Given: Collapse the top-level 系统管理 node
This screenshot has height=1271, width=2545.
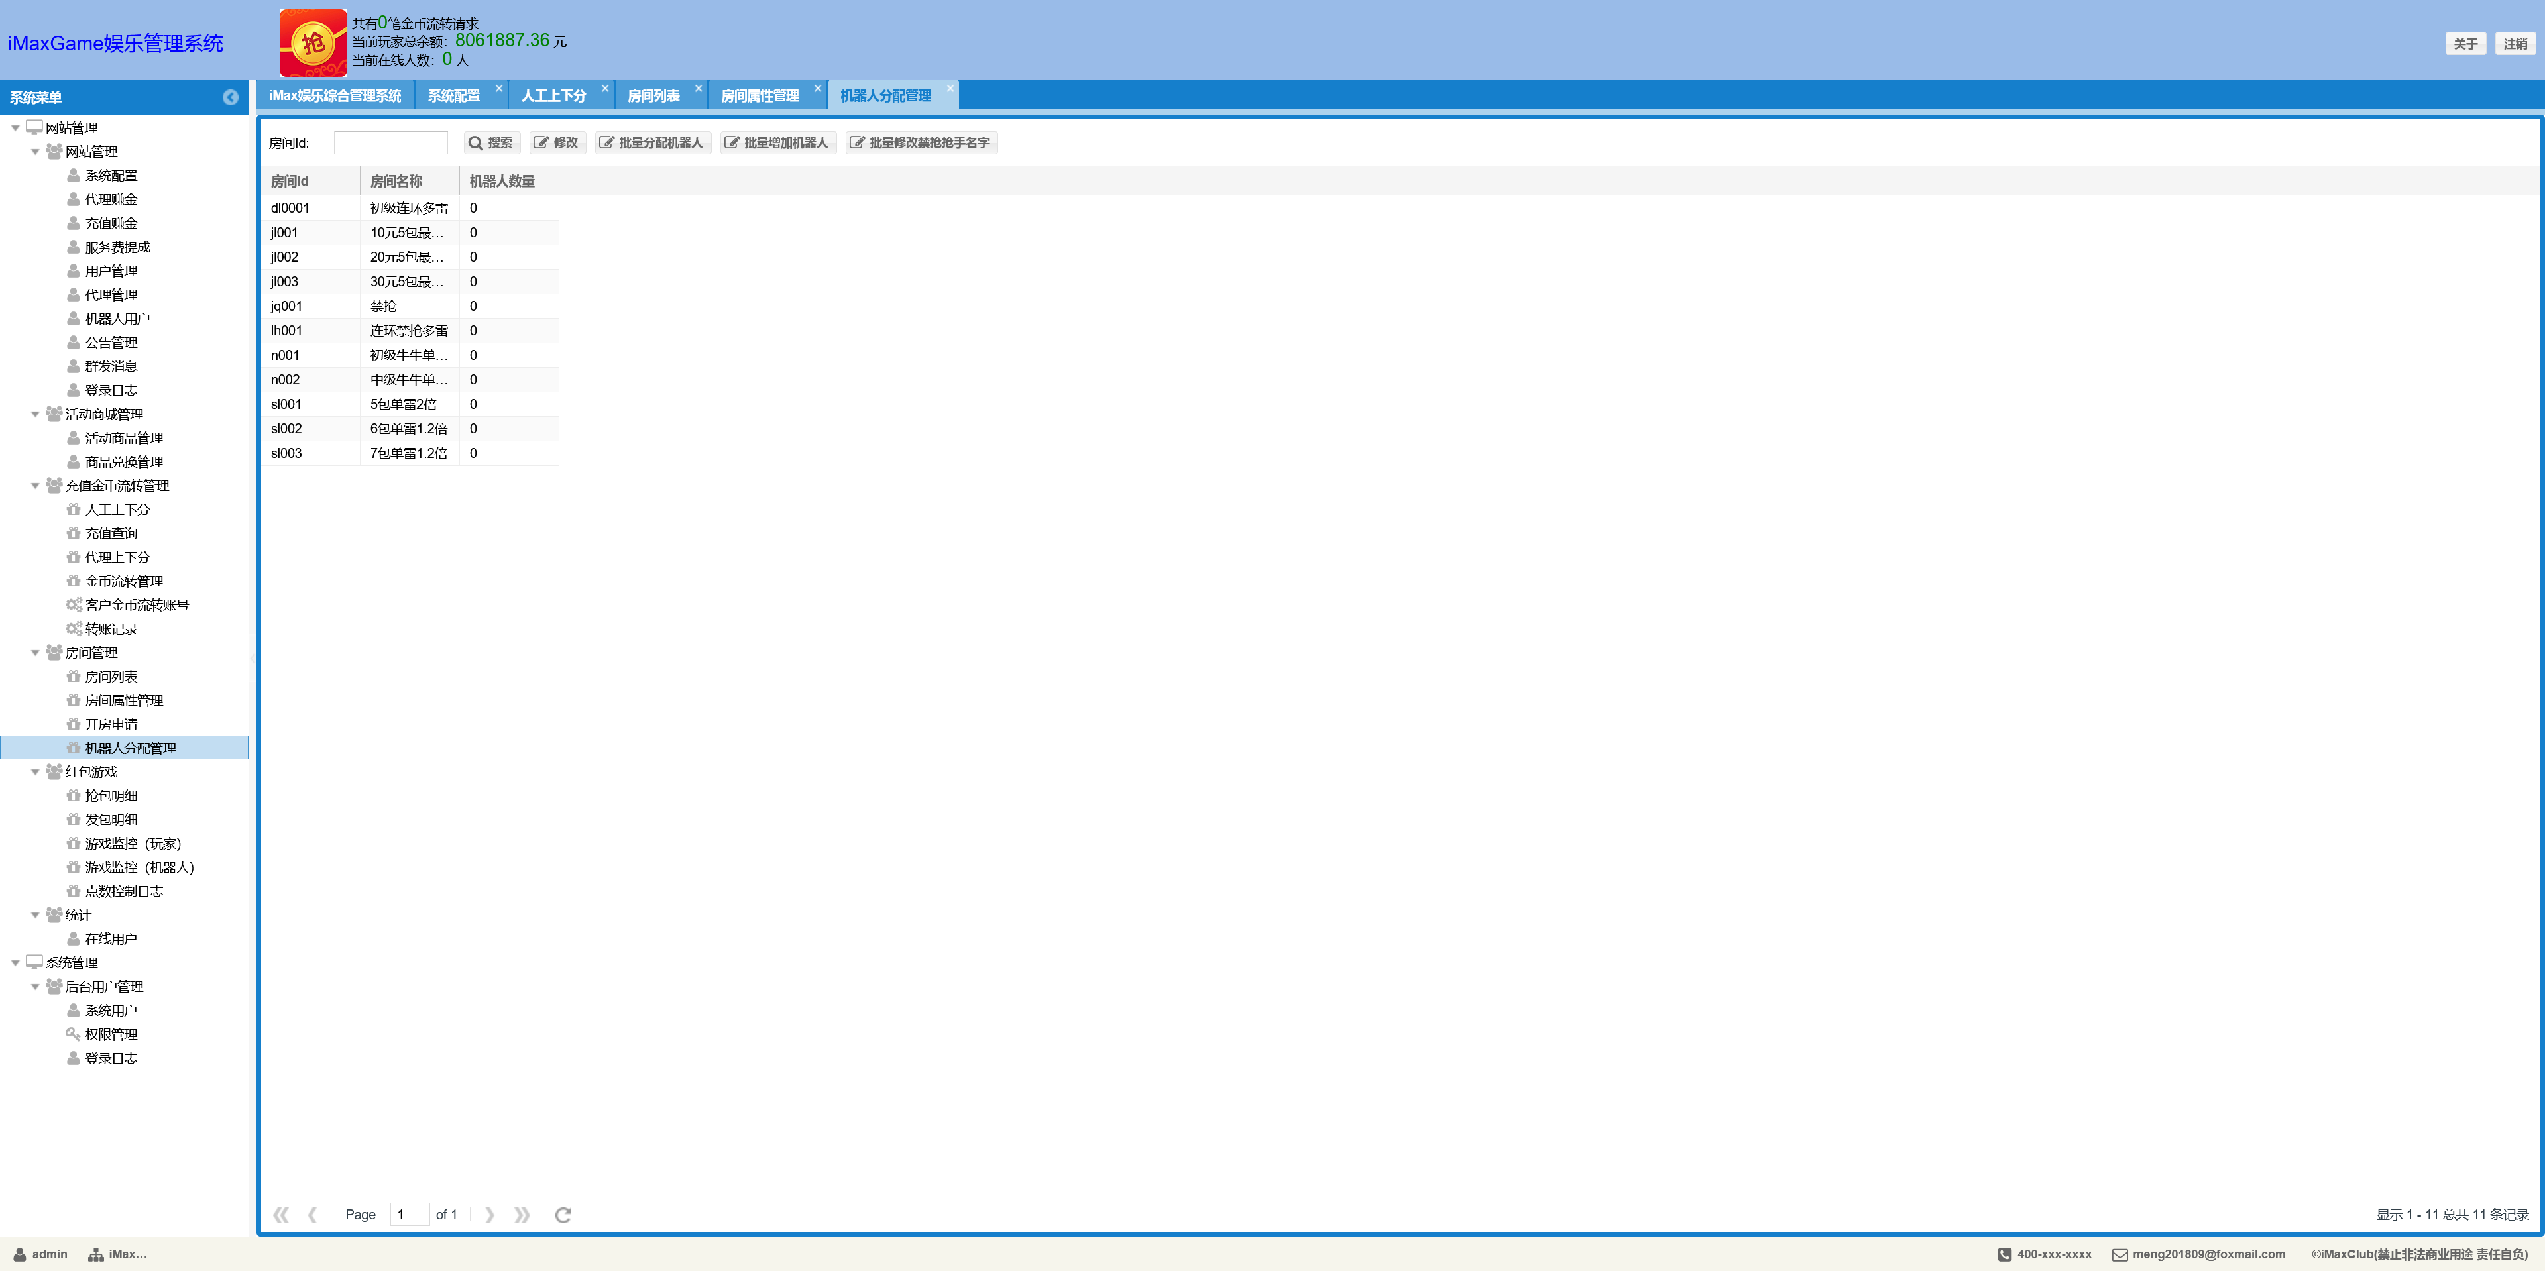Looking at the screenshot, I should 16,963.
